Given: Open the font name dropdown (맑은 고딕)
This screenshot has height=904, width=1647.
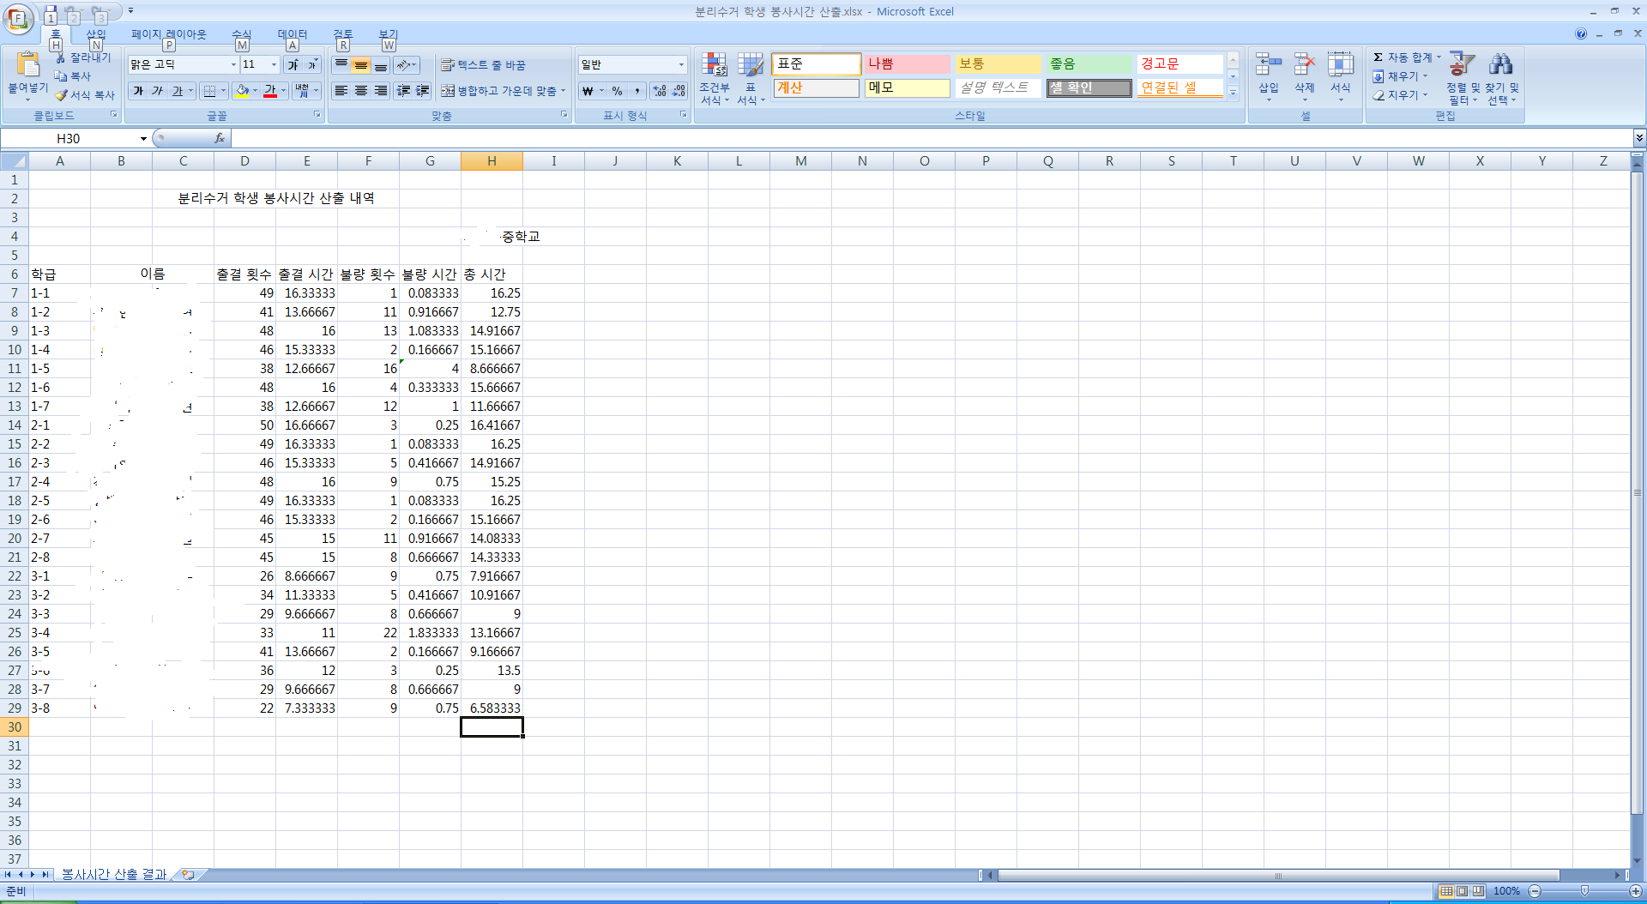Looking at the screenshot, I should [233, 65].
